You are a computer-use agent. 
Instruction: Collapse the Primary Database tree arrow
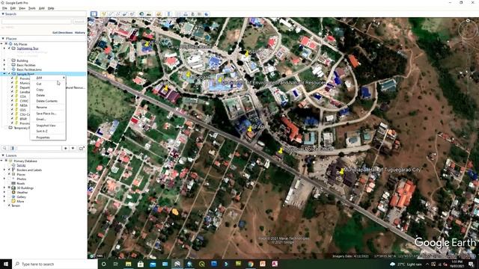point(1,161)
